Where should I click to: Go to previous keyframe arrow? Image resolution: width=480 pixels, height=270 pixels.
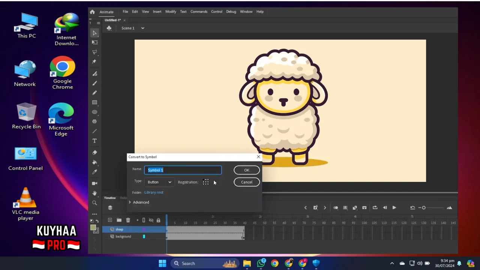click(305, 207)
